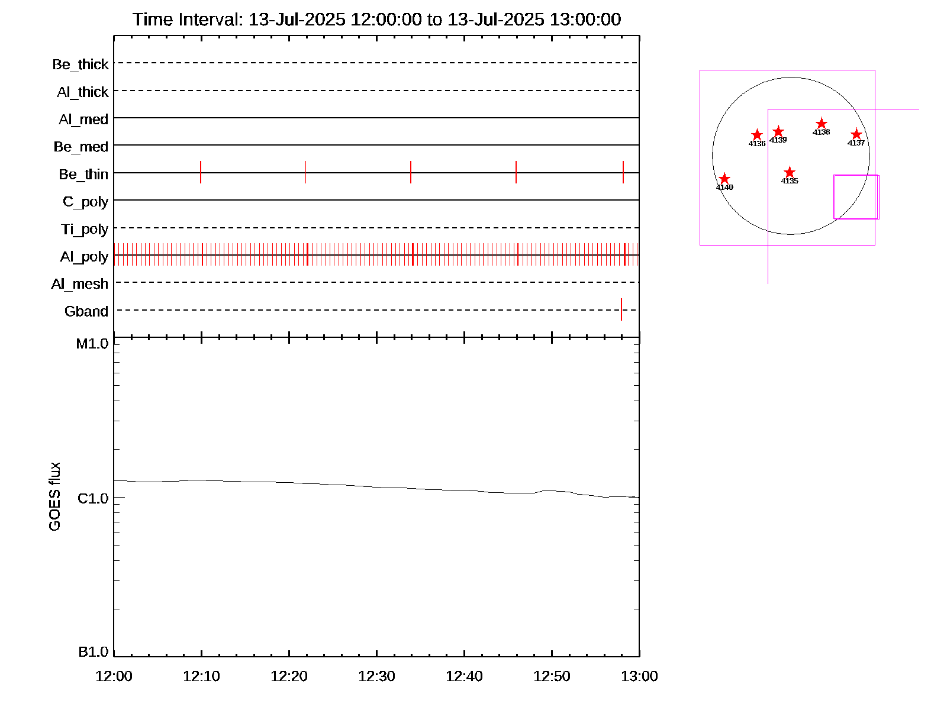Screen dimensions: 947x710
Task: Click the M1.0 flux level label
Action: pos(92,344)
